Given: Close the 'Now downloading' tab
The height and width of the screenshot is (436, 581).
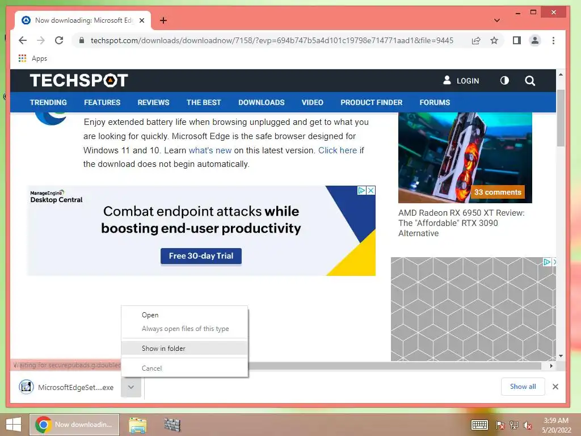Looking at the screenshot, I should pyautogui.click(x=141, y=20).
